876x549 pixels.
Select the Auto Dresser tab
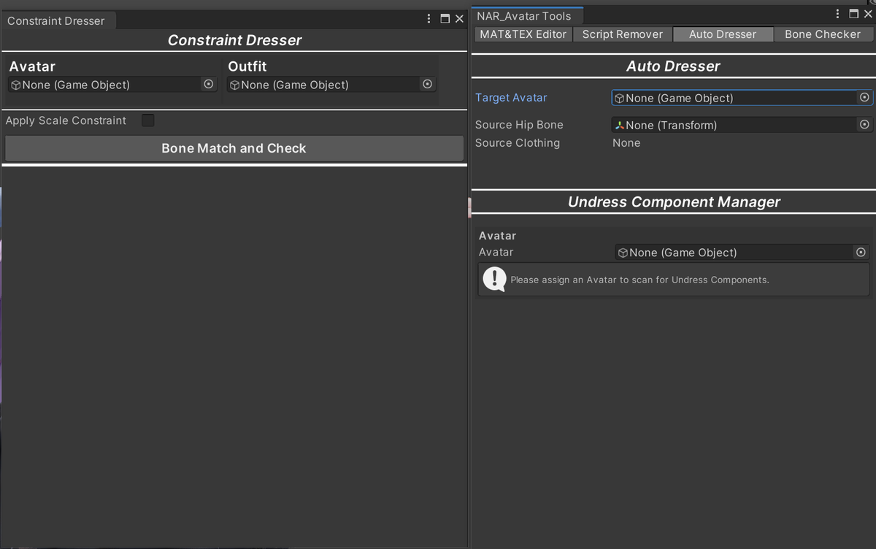coord(723,34)
